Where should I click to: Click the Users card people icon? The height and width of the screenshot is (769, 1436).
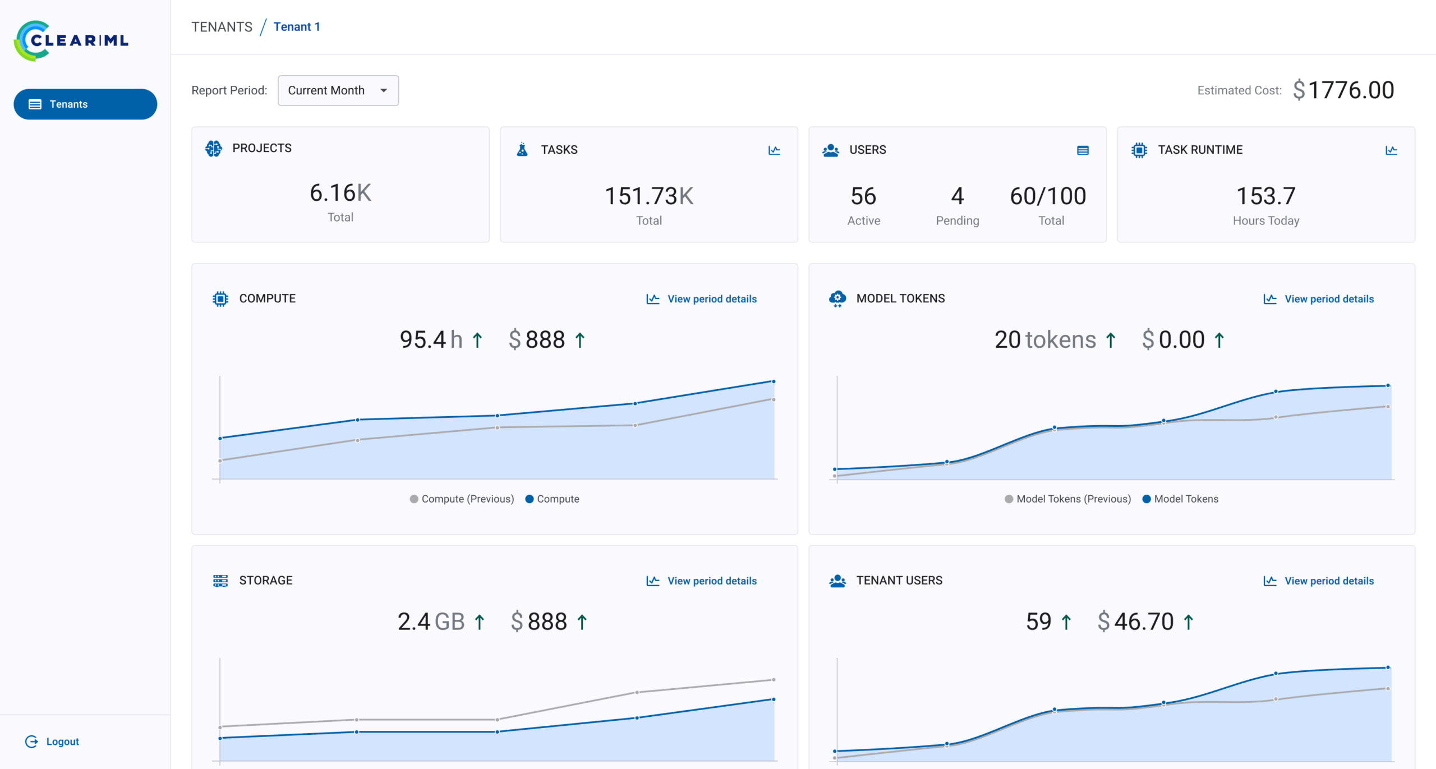(830, 150)
